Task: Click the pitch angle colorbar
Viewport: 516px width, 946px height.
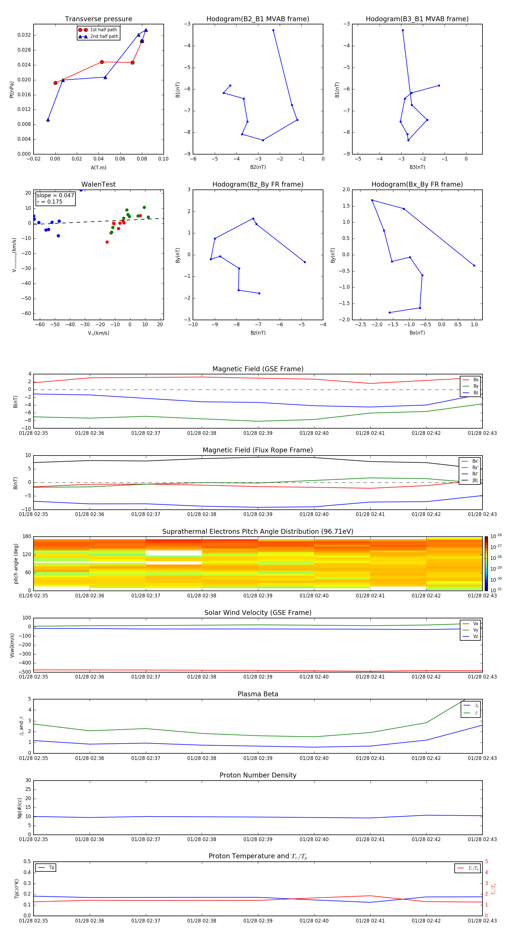Action: pyautogui.click(x=486, y=563)
